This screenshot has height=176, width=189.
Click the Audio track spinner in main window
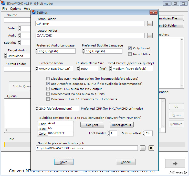[x=19, y=36]
